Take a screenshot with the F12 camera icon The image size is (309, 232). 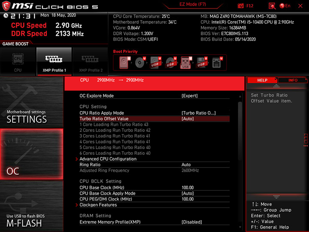[241, 6]
